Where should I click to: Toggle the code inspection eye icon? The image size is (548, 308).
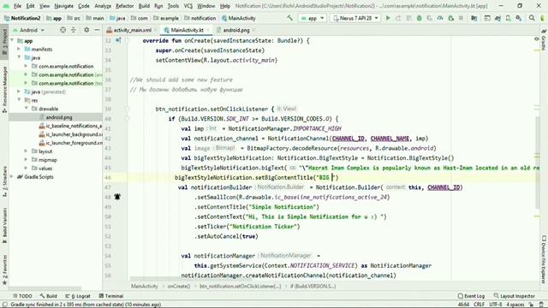tap(537, 39)
